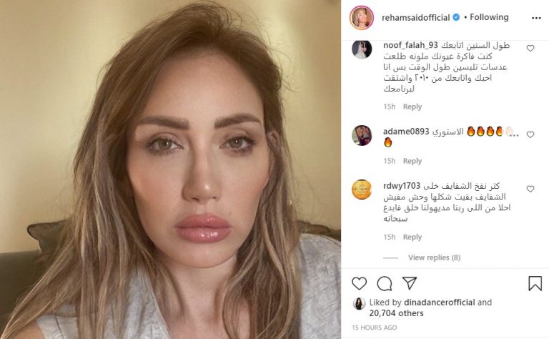This screenshot has width=549, height=339.
Task: Like rdwy1703's comment heart
Action: 530,189
